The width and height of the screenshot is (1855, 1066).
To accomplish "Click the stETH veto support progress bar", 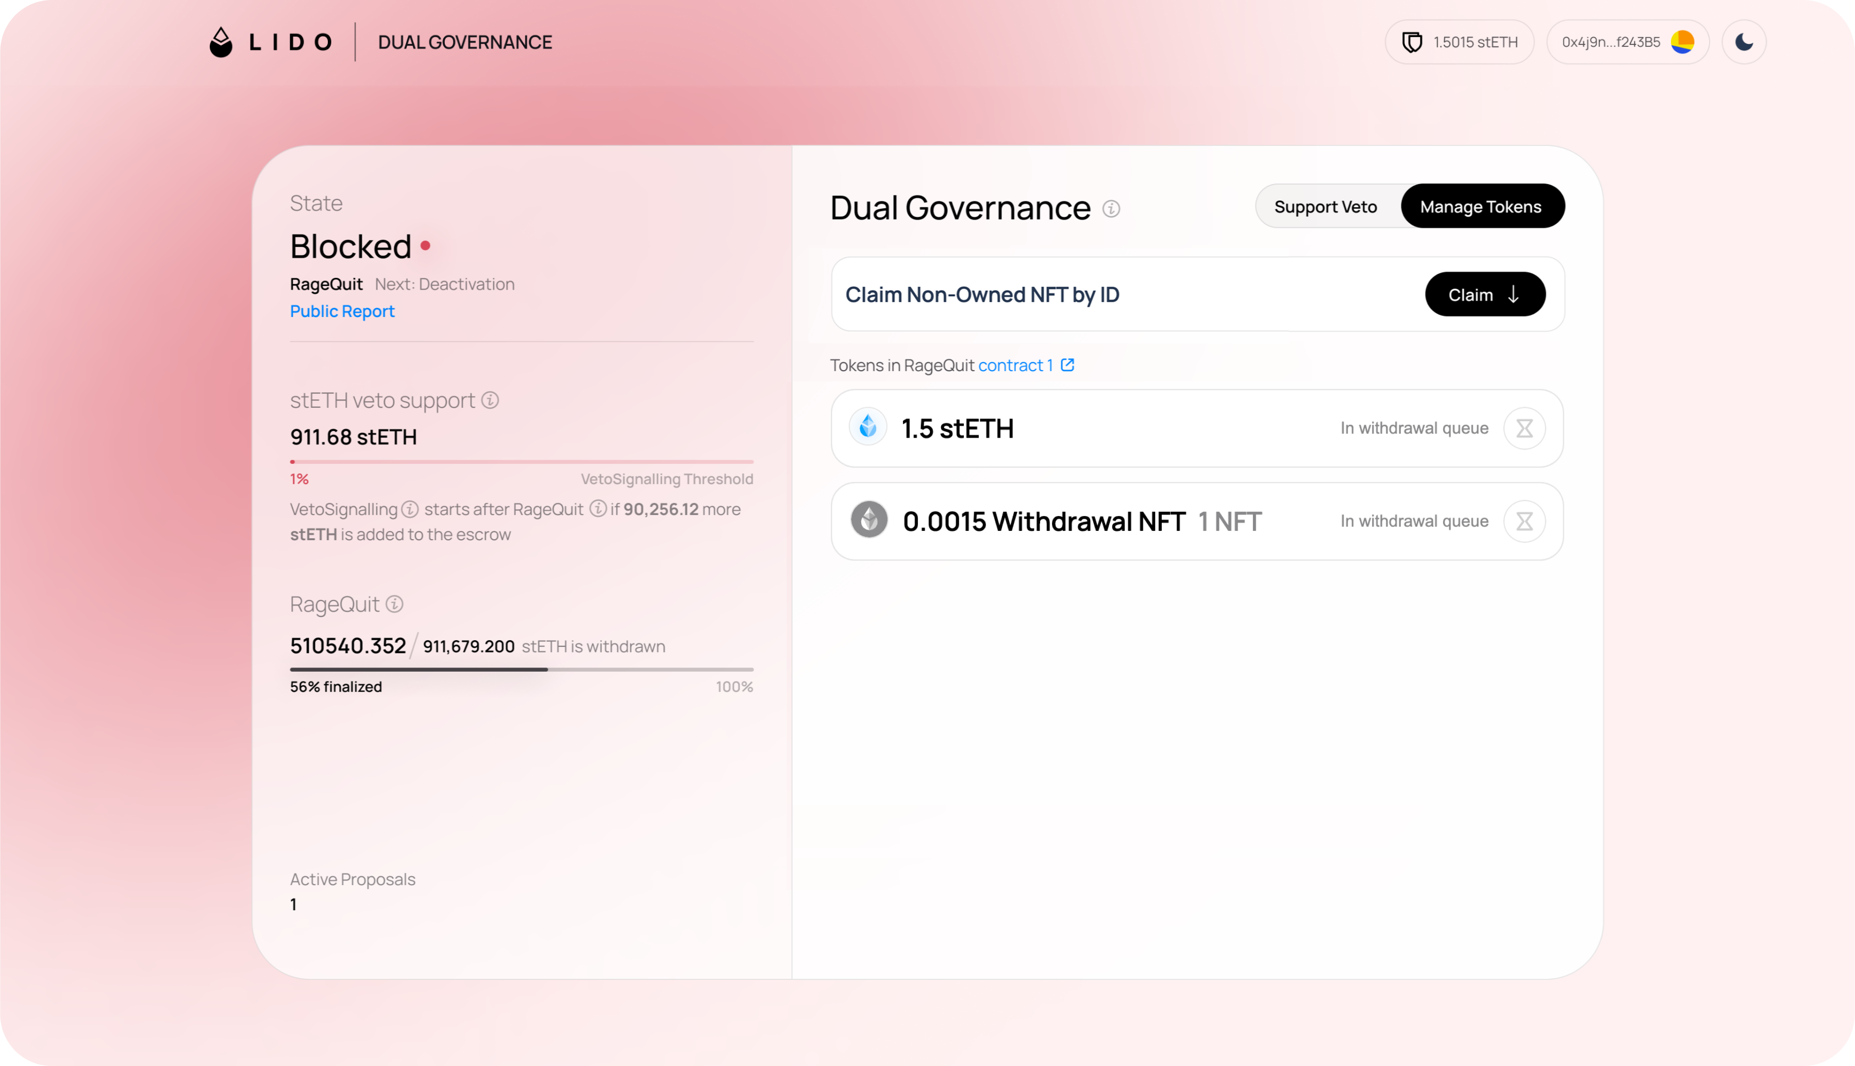I will tap(521, 462).
